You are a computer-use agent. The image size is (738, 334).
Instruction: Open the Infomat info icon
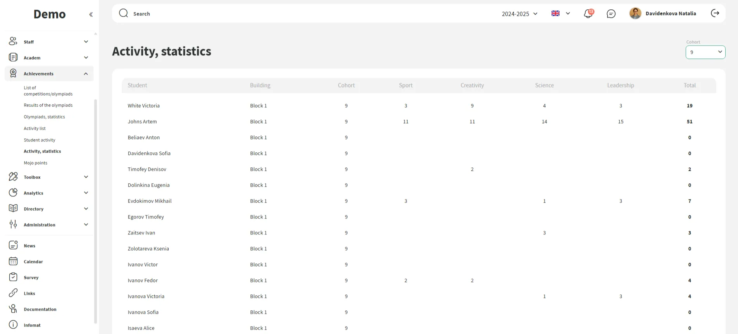(13, 325)
